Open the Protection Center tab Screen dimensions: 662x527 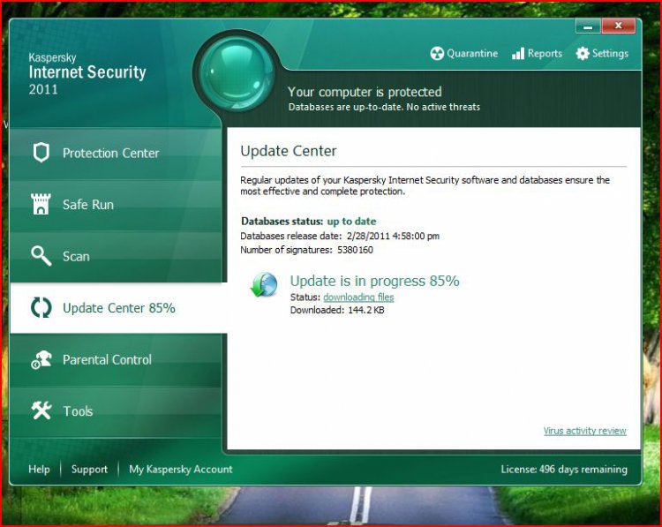point(116,153)
